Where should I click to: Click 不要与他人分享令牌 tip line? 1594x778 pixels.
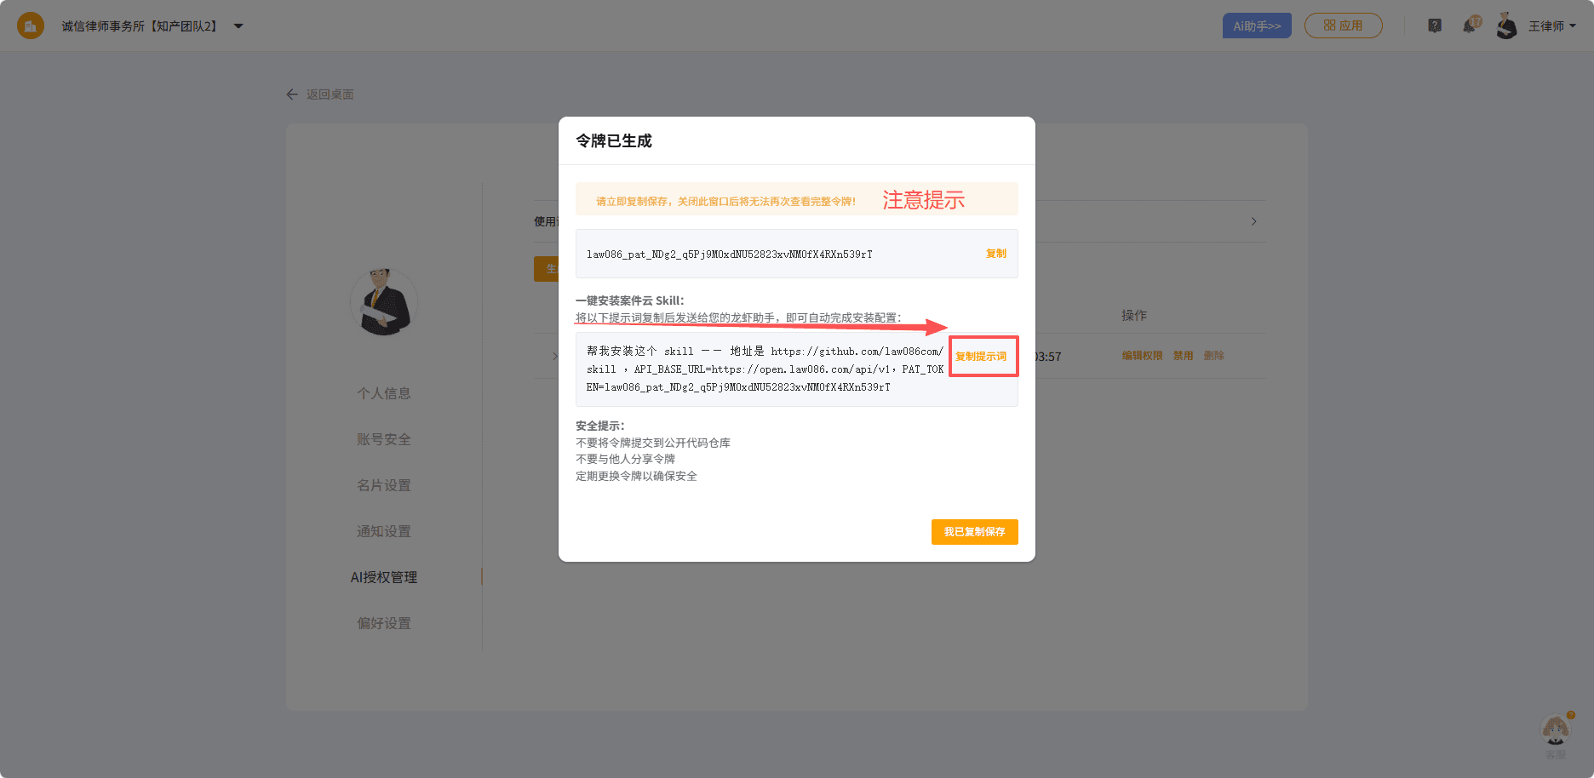pos(625,459)
